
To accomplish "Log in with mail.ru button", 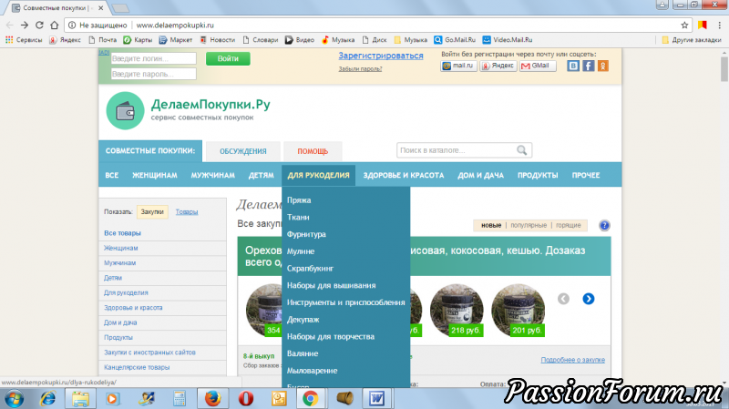I will point(458,66).
